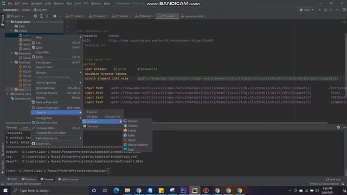Click the terminal command prompt input
This screenshot has width=347, height=195.
tap(108, 171)
